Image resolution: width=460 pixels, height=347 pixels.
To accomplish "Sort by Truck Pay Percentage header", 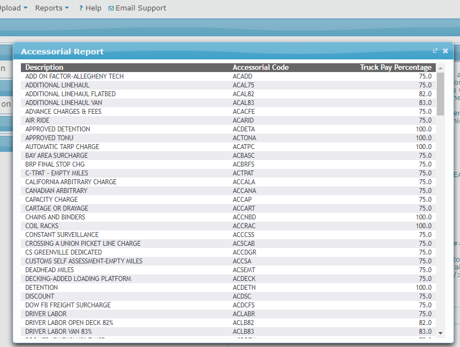I will 395,68.
